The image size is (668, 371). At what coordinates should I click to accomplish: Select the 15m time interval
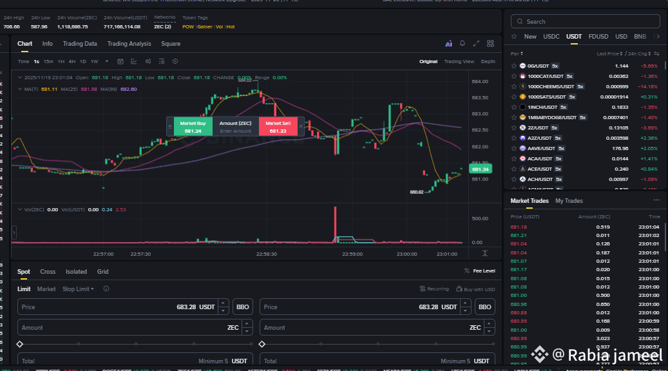point(48,61)
